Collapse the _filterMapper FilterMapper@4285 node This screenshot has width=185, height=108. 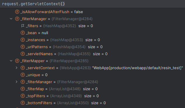click(11, 61)
